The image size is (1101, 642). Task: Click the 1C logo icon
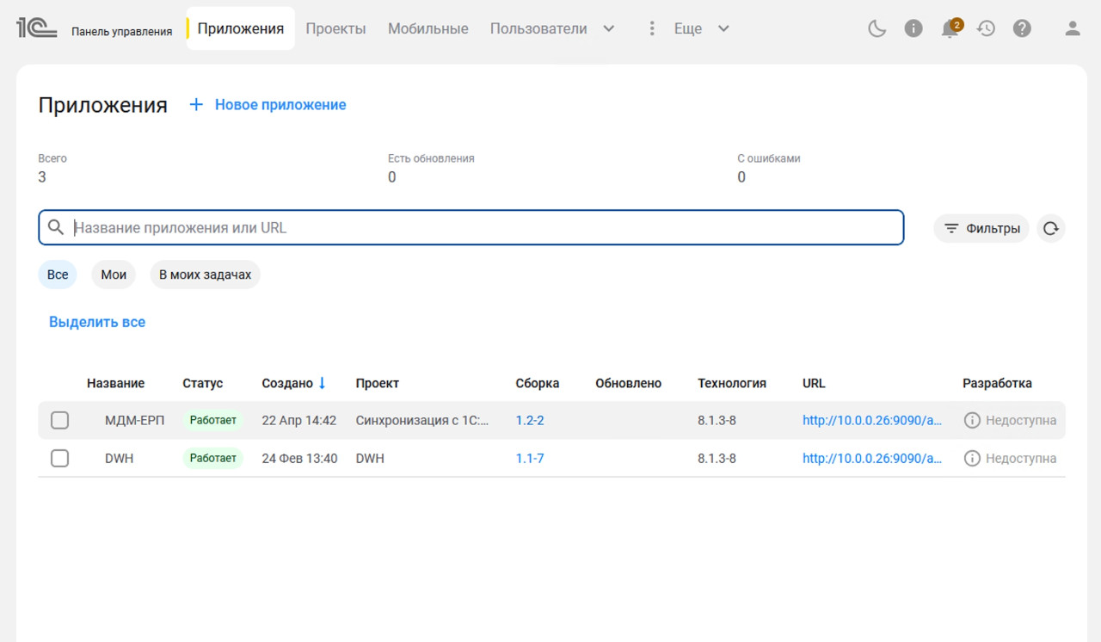point(37,28)
